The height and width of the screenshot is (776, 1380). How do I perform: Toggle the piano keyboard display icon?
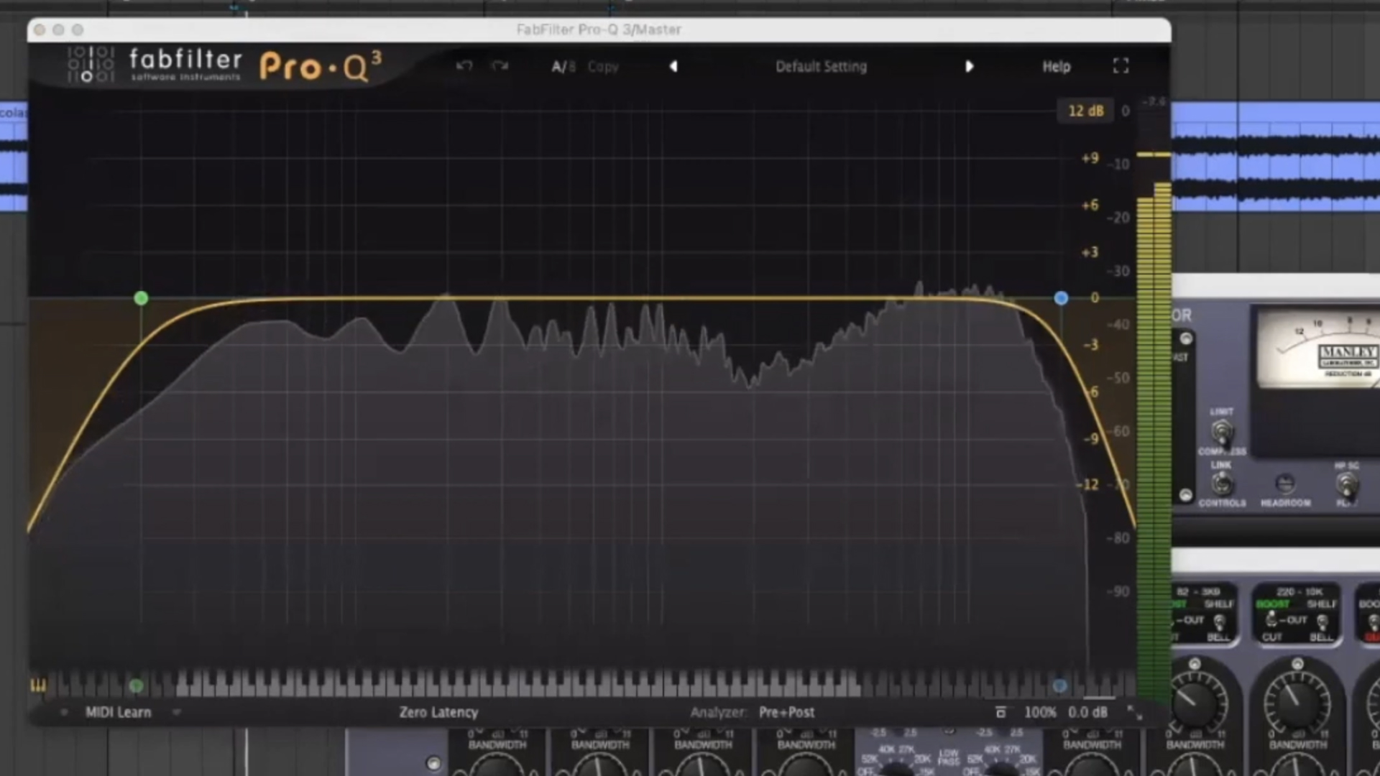click(38, 685)
